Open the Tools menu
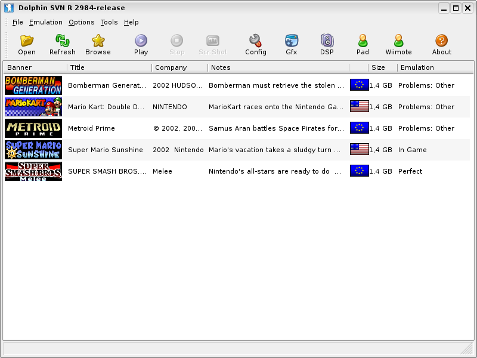Viewport: 477px width, 358px height. (109, 22)
